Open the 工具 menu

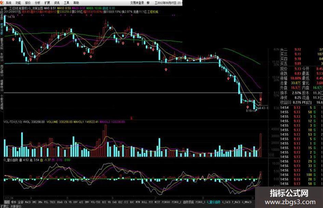click(67, 3)
